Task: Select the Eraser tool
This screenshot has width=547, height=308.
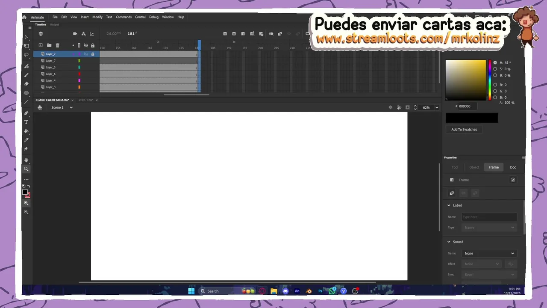Action: 26,84
